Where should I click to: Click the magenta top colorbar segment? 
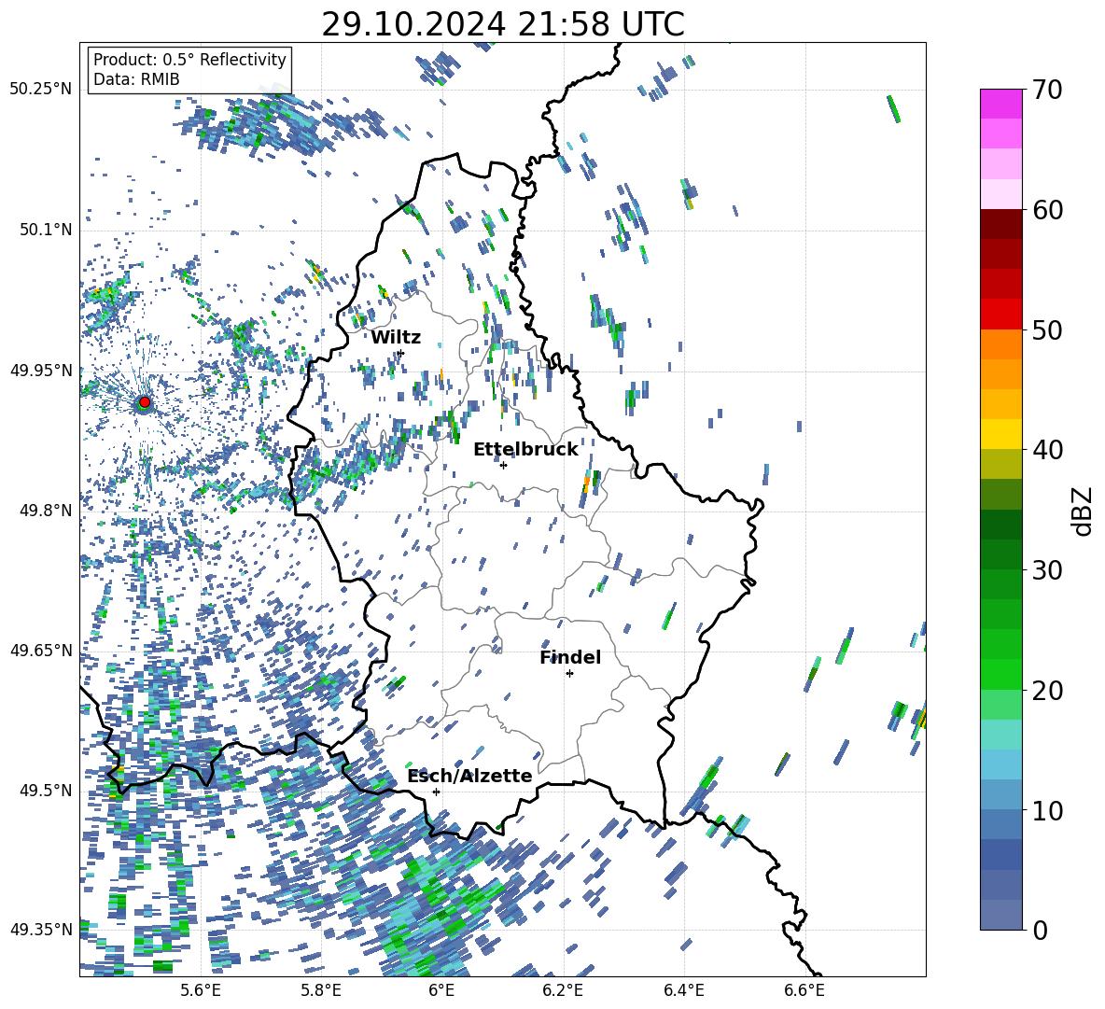[1000, 104]
